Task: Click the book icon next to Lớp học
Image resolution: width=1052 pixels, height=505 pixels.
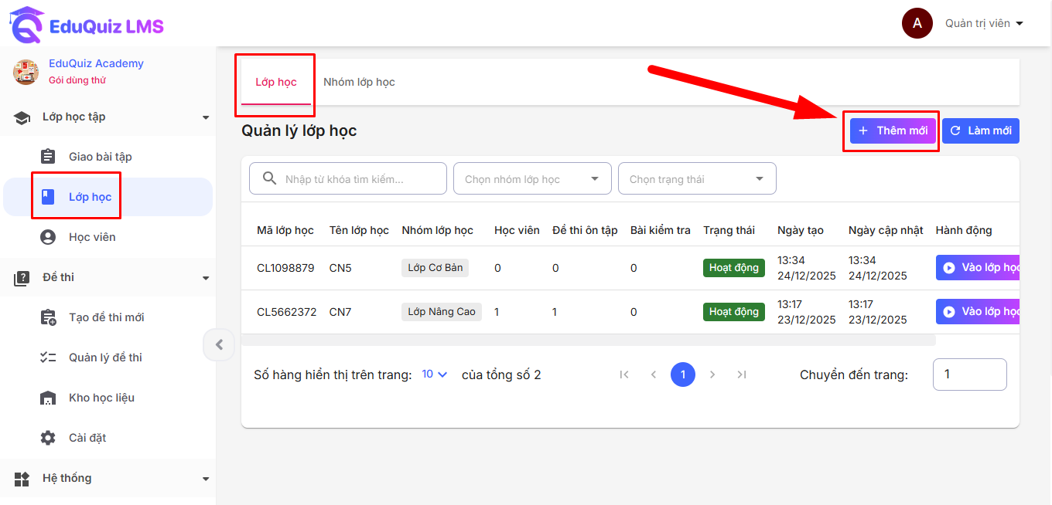Action: pos(48,197)
